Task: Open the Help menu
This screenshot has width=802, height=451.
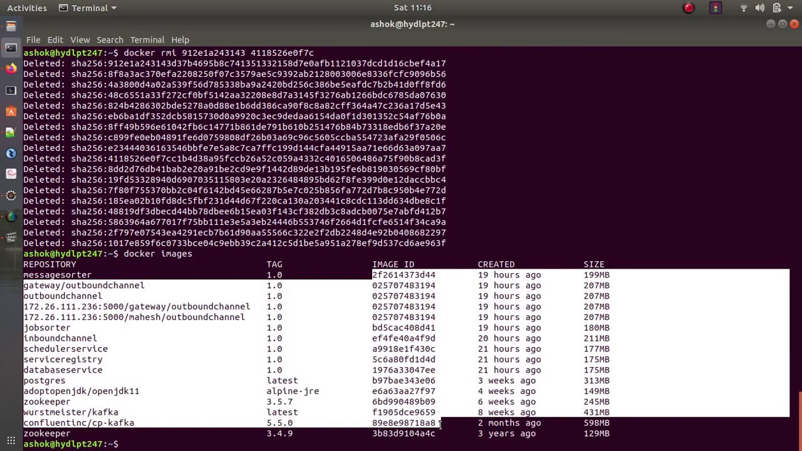Action: pyautogui.click(x=180, y=39)
